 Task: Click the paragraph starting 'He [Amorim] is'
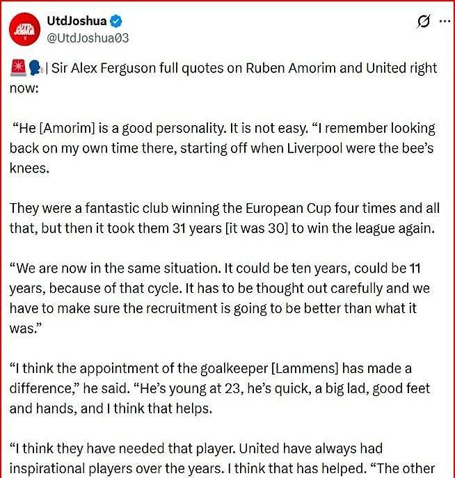coord(223,148)
